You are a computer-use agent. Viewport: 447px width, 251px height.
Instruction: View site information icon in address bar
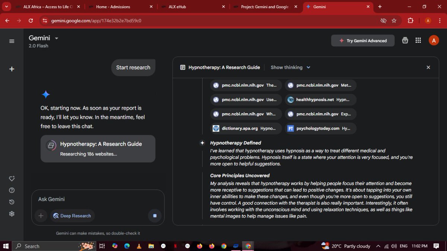click(45, 21)
